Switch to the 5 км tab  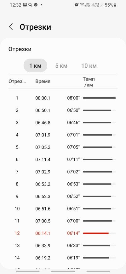point(61,66)
